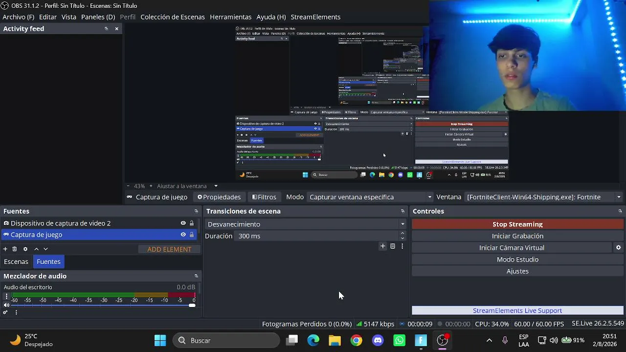Undock the Activity feed panel
Image resolution: width=626 pixels, height=352 pixels.
point(106,29)
